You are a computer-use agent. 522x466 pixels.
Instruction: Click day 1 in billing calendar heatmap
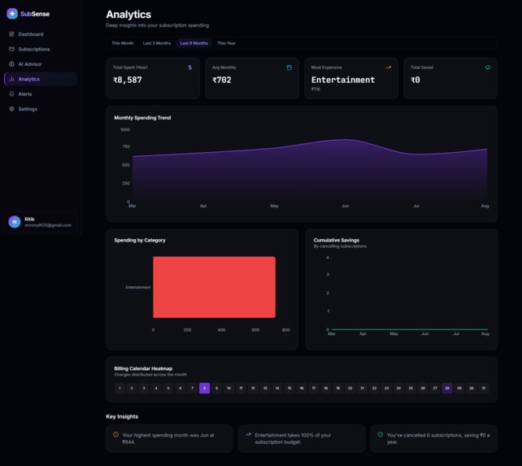(120, 388)
